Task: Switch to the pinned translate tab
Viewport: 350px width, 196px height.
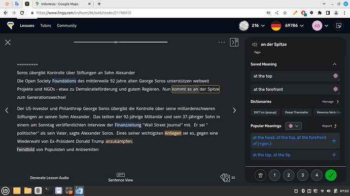Action: (17, 4)
